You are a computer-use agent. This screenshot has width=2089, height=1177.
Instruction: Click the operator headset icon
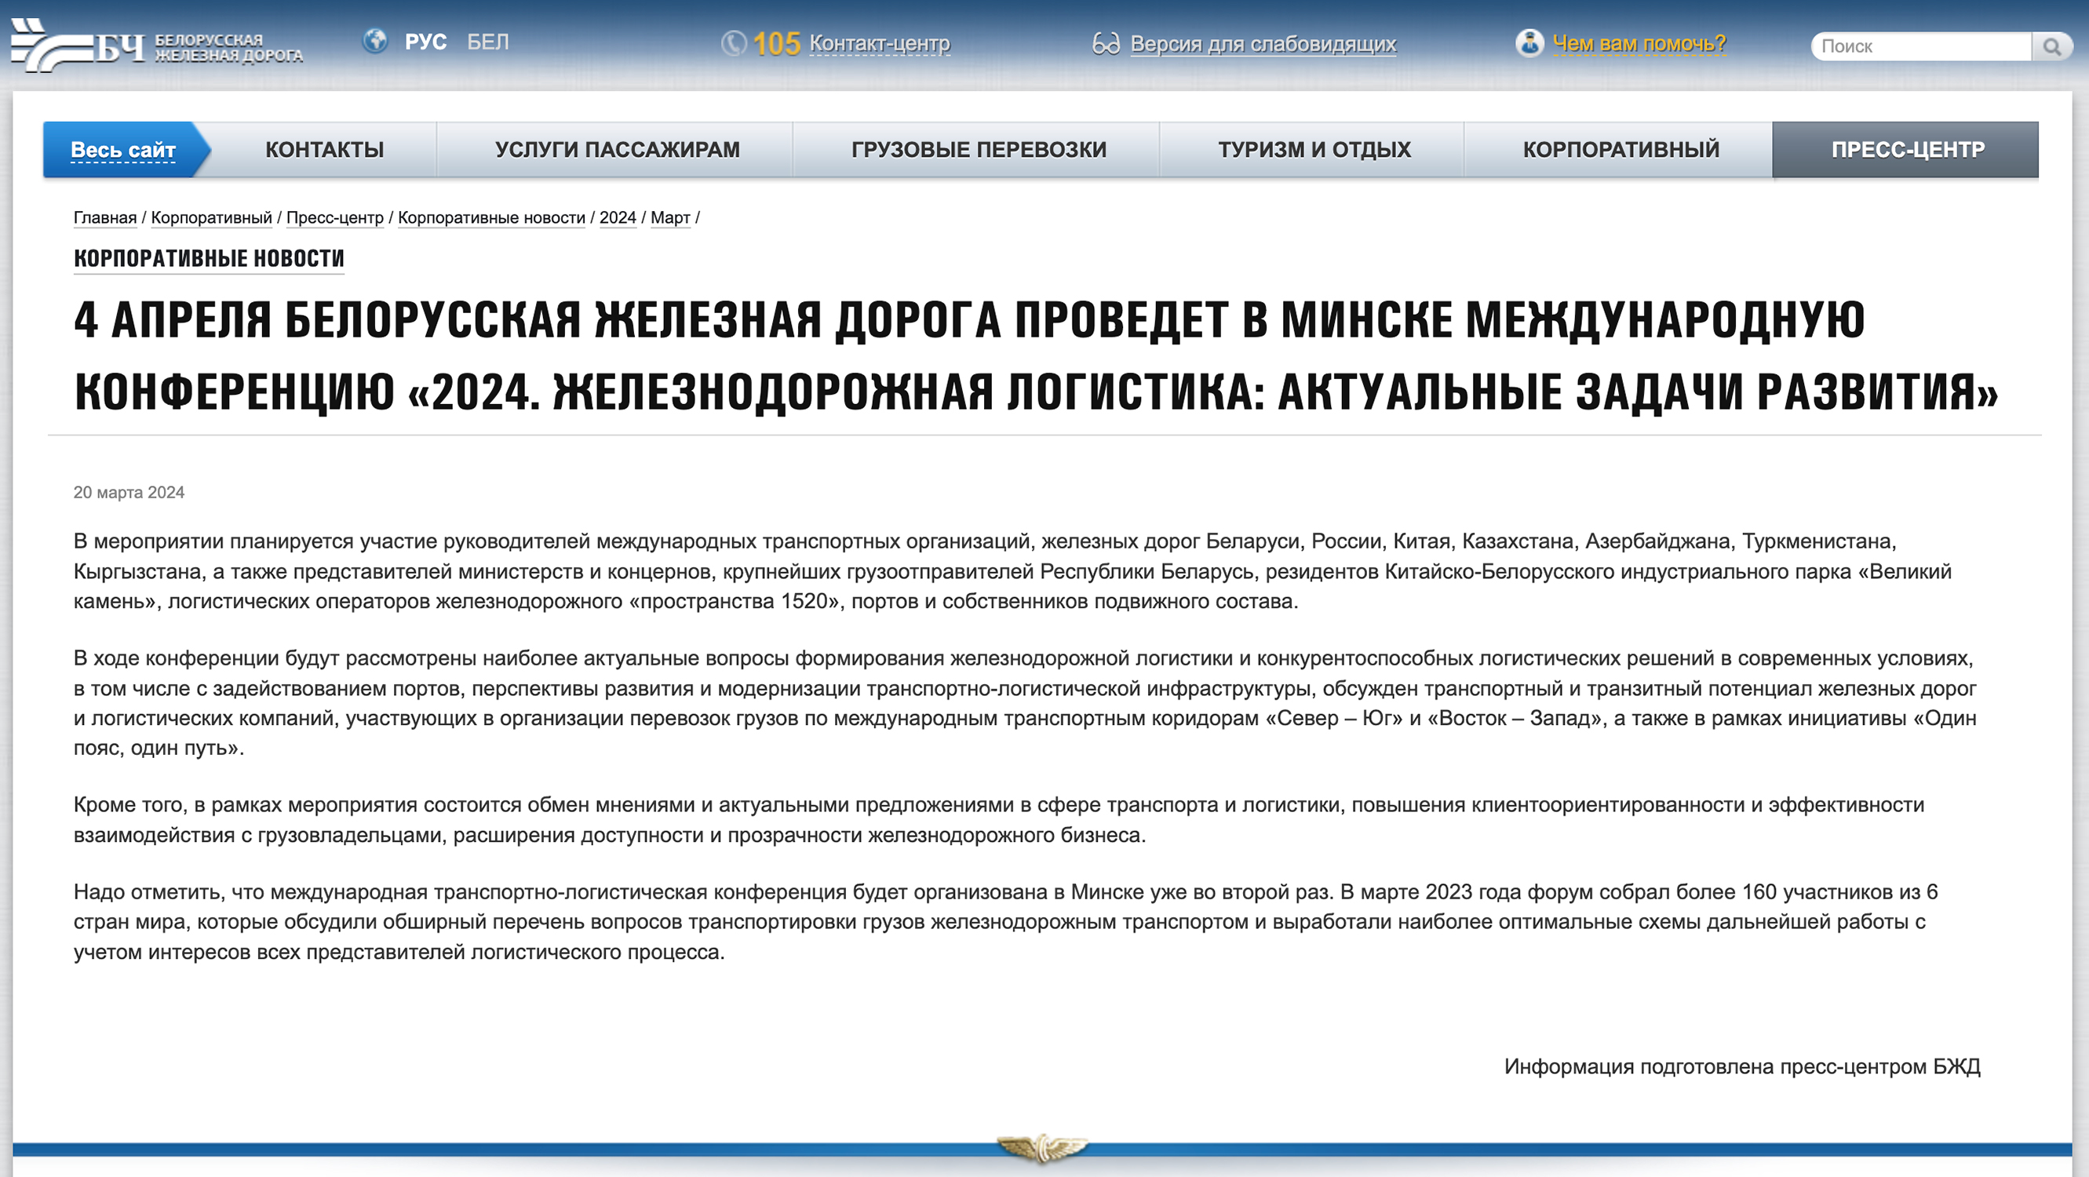pos(1529,43)
